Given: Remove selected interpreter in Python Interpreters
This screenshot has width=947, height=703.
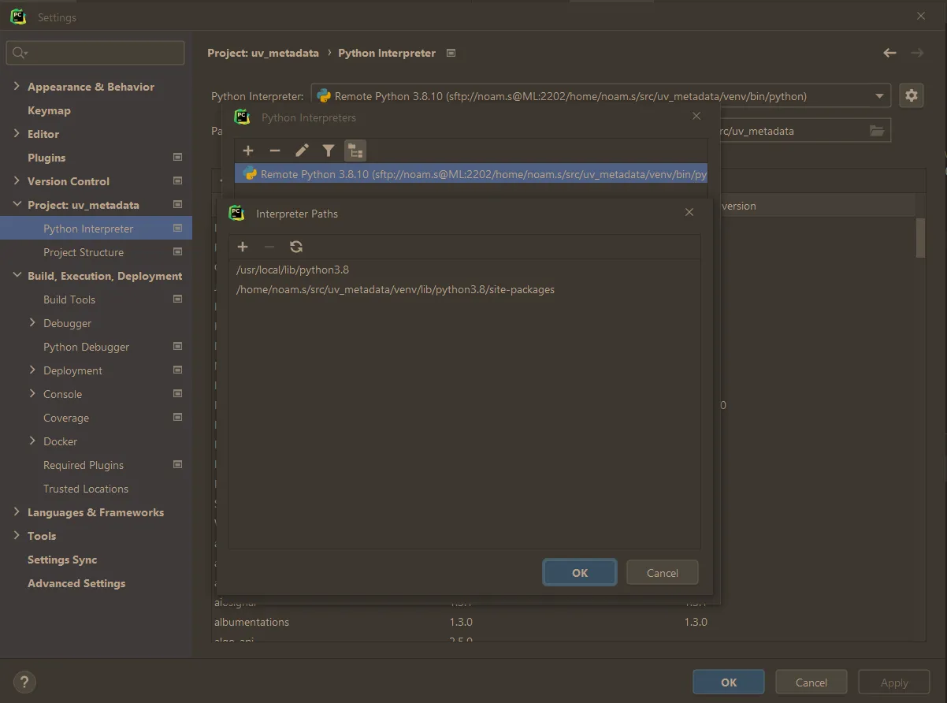Looking at the screenshot, I should (275, 151).
